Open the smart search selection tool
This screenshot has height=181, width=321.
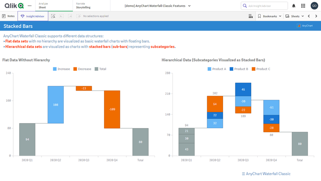(53, 16)
